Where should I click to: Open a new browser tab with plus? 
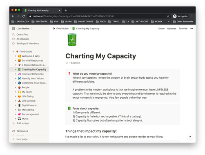(66, 11)
